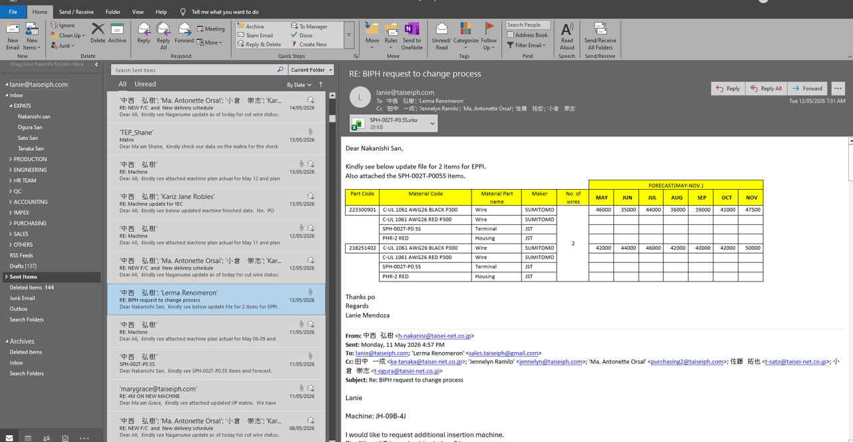Toggle sort order arrow beside By Date
This screenshot has height=442, width=853.
tap(321, 85)
